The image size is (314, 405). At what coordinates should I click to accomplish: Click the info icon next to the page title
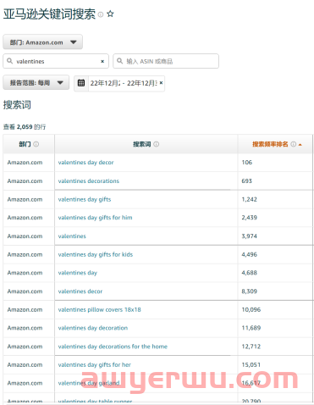tap(101, 14)
